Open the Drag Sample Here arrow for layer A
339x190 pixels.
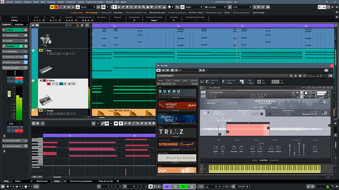(243, 114)
